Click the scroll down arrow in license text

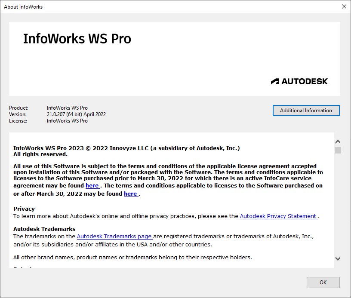point(338,258)
